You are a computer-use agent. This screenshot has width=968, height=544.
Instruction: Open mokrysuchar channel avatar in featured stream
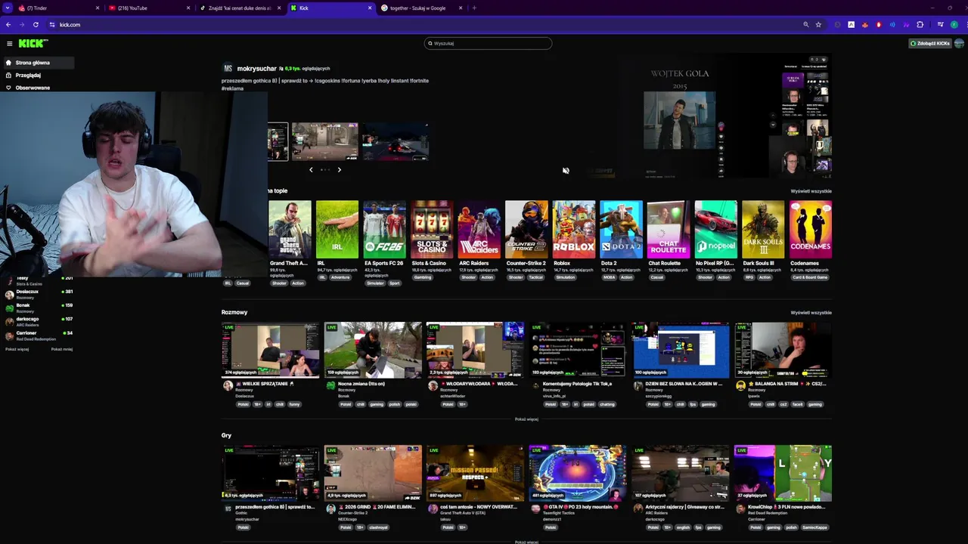click(227, 69)
